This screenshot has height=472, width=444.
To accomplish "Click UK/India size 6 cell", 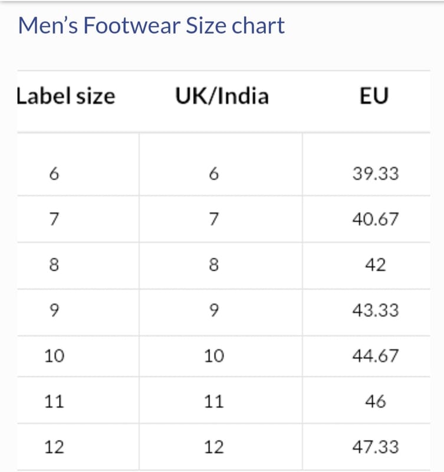I will click(214, 174).
